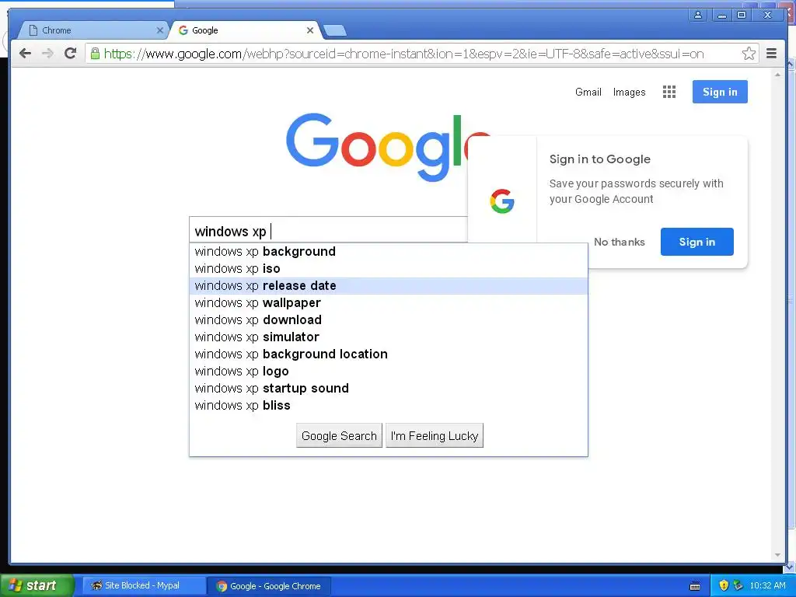
Task: Reload the current page
Action: (71, 54)
